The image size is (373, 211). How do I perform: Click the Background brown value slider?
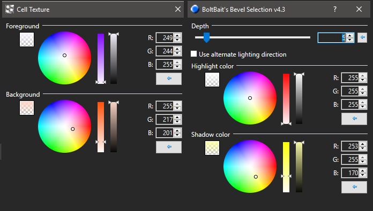[x=114, y=127]
